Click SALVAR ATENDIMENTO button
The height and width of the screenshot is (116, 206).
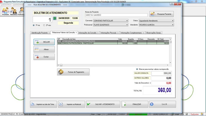click(x=103, y=104)
